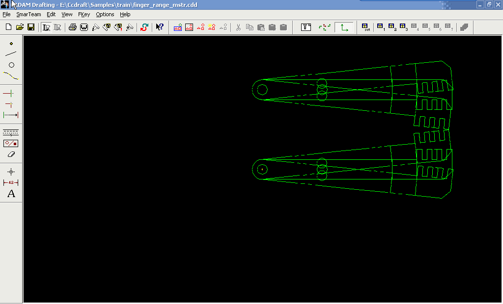Screen dimensions: 503x304
Task: Select greyed window view 4
Action: pyautogui.click(x=415, y=27)
